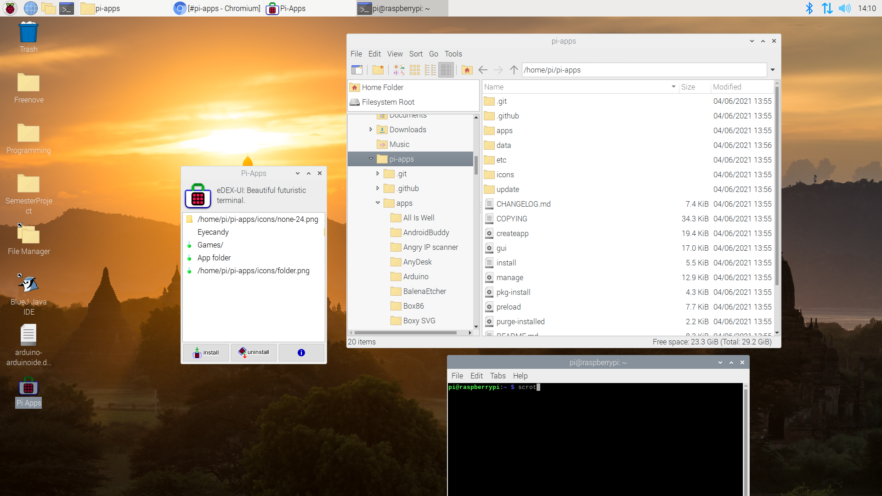Collapse the pi-apps tree node
Screen dimensions: 882x496
click(371, 159)
